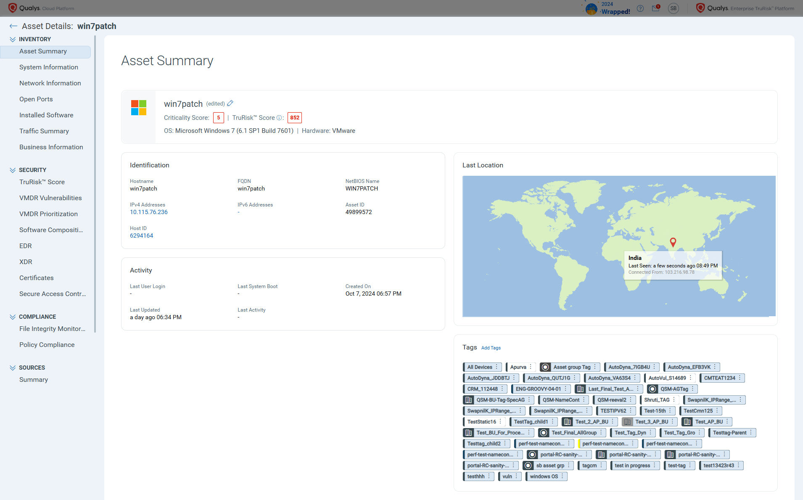
Task: Click the TruRisk Score info icon
Action: pos(279,118)
